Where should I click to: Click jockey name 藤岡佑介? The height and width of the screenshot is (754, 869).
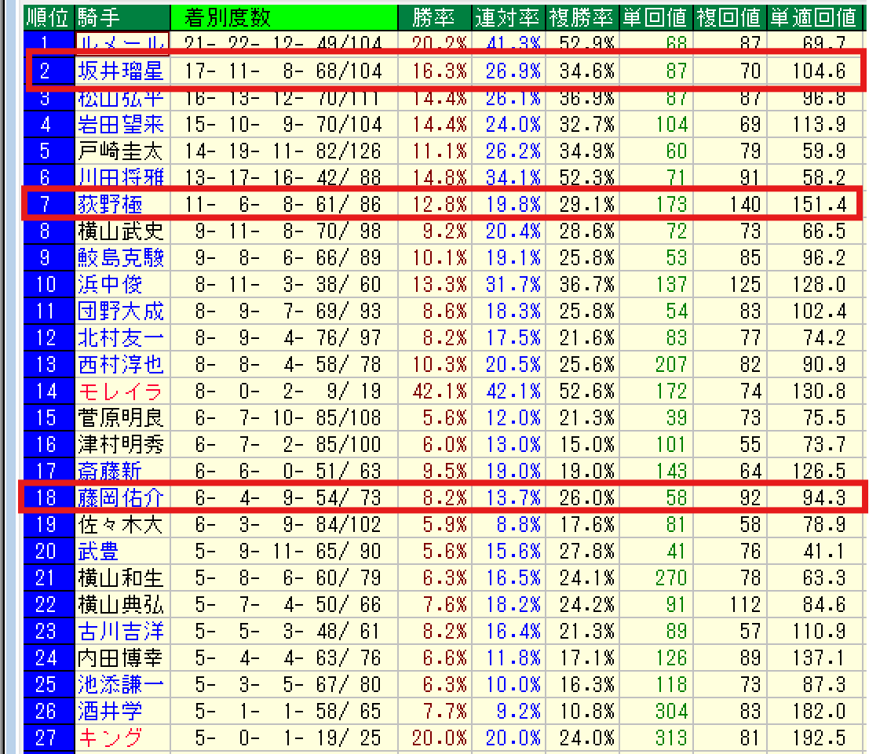(120, 497)
